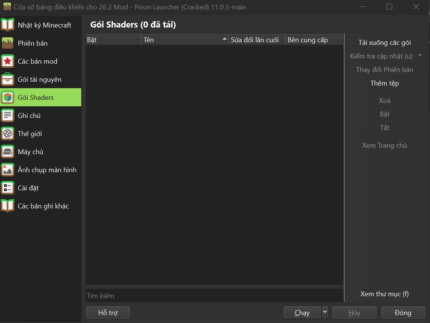Click the Sửa đổi lần cuối column header
This screenshot has height=323, width=430.
(257, 40)
